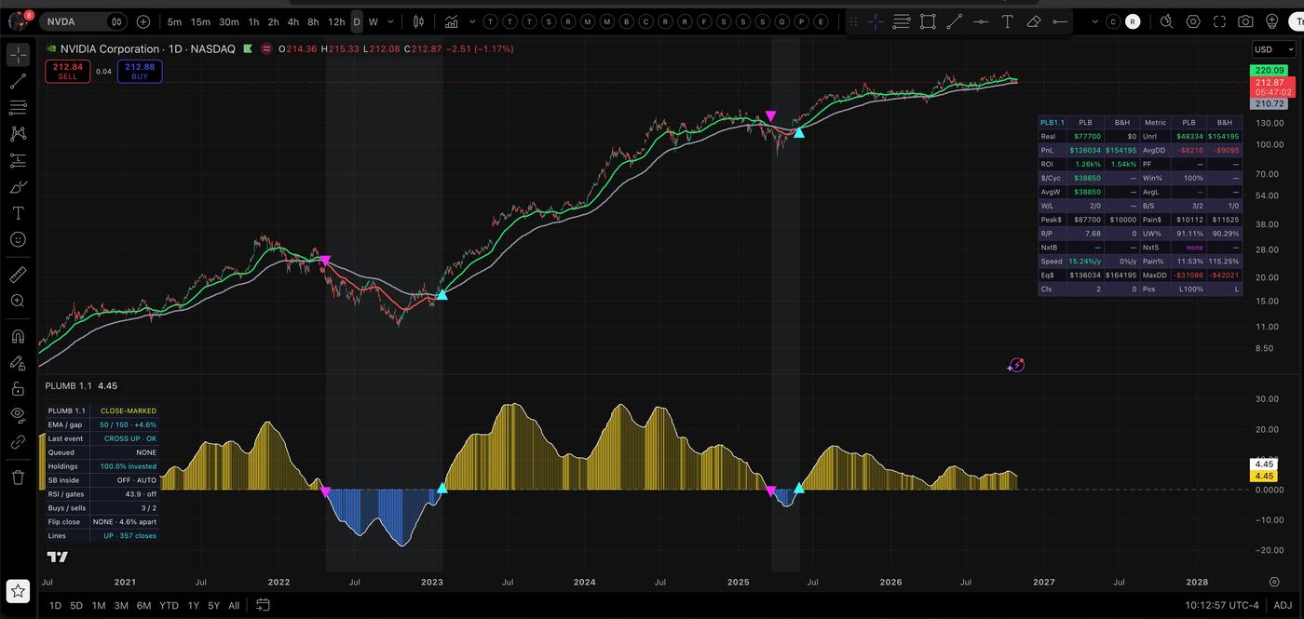Open the candlestick chart type menu

click(x=418, y=21)
